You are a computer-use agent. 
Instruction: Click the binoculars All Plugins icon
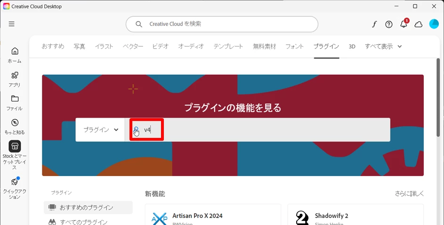[x=52, y=222]
